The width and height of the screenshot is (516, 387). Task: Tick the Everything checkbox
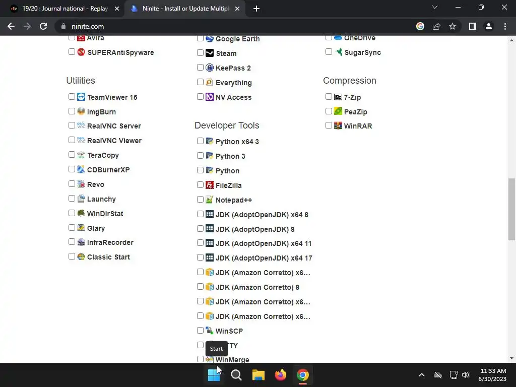click(200, 82)
